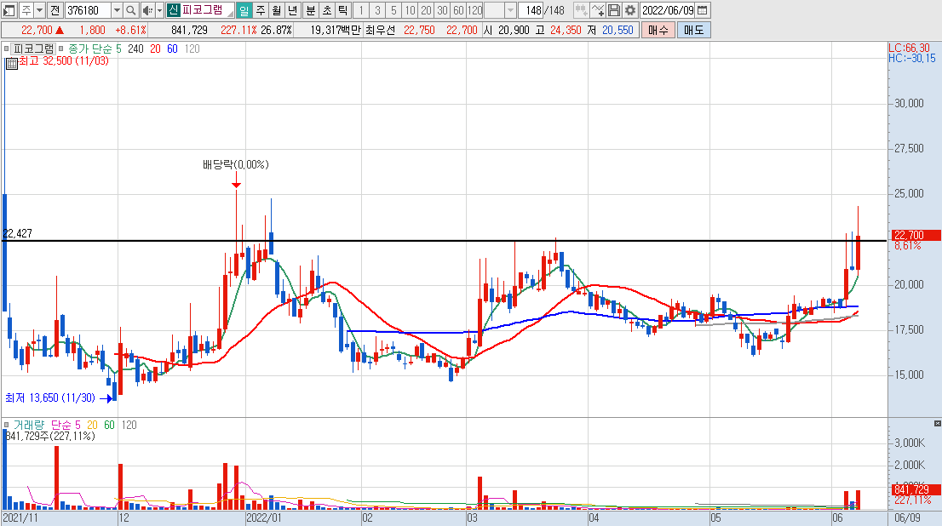
Task: Click the HC:-30.15 indicator text
Action: click(x=912, y=58)
